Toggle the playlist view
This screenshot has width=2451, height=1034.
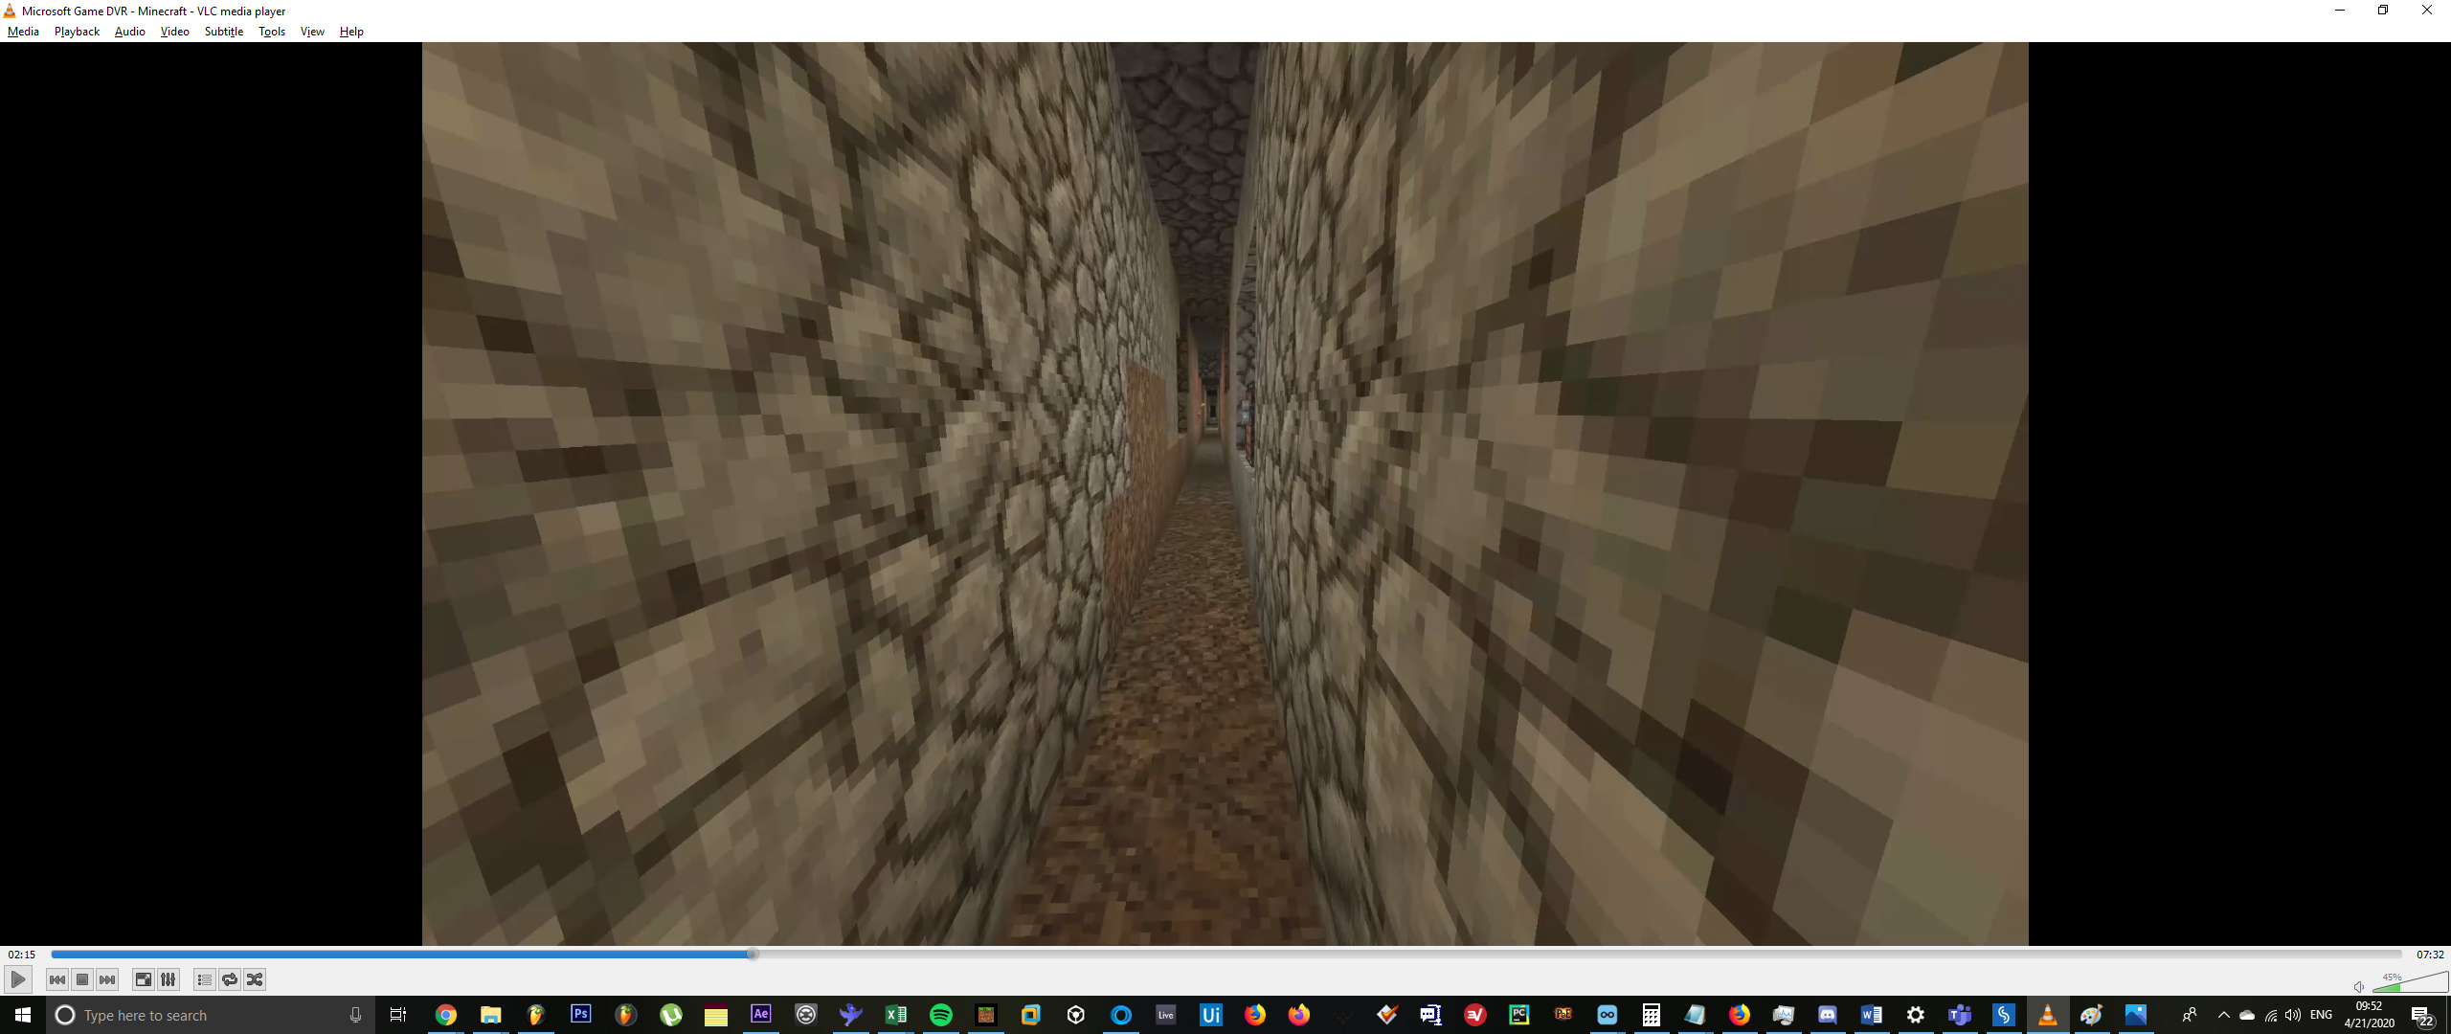[204, 979]
